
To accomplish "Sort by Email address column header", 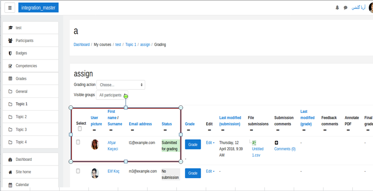I will click(x=140, y=124).
